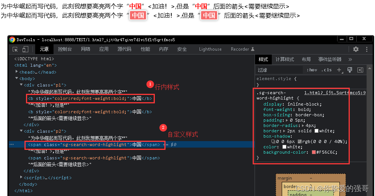Viewport: 375px width, 196px height.
Task: Click the .sg-search-word-highlight selector text
Action: (x=275, y=95)
